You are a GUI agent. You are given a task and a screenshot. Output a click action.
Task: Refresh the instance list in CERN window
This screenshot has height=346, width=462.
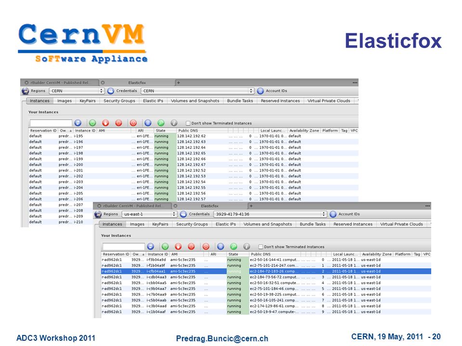pos(78,123)
